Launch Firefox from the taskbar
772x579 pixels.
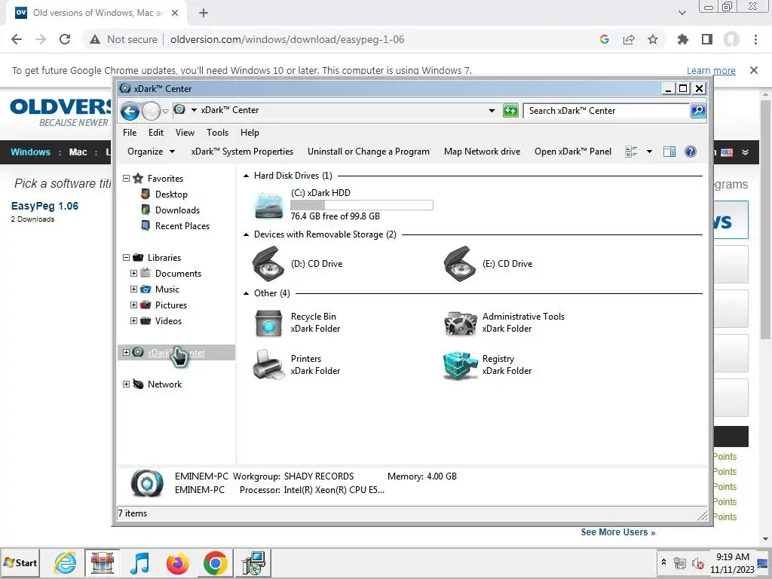pyautogui.click(x=178, y=562)
